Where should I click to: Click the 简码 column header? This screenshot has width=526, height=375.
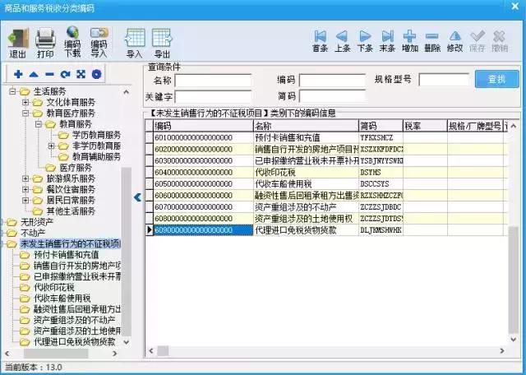(381, 126)
